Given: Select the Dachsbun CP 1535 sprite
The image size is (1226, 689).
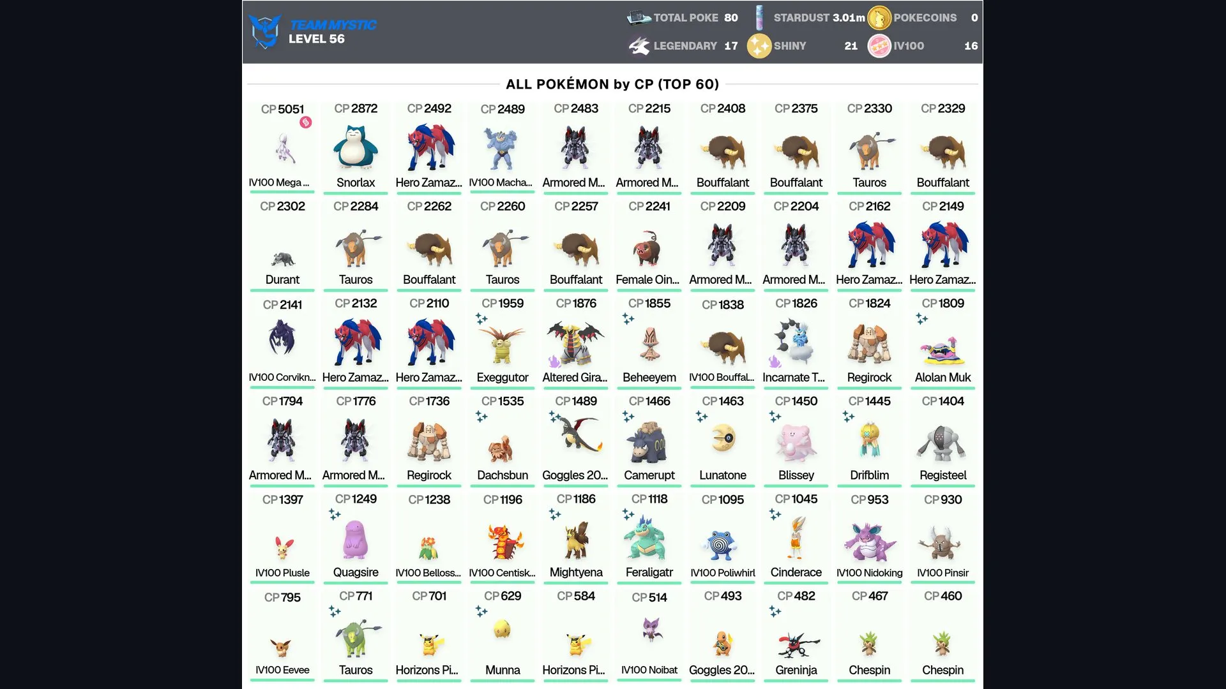Looking at the screenshot, I should 501,448.
